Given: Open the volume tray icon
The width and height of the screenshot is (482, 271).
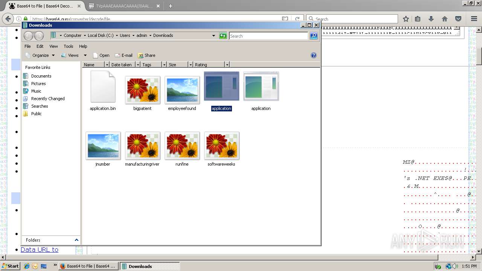Looking at the screenshot, I should [456, 266].
